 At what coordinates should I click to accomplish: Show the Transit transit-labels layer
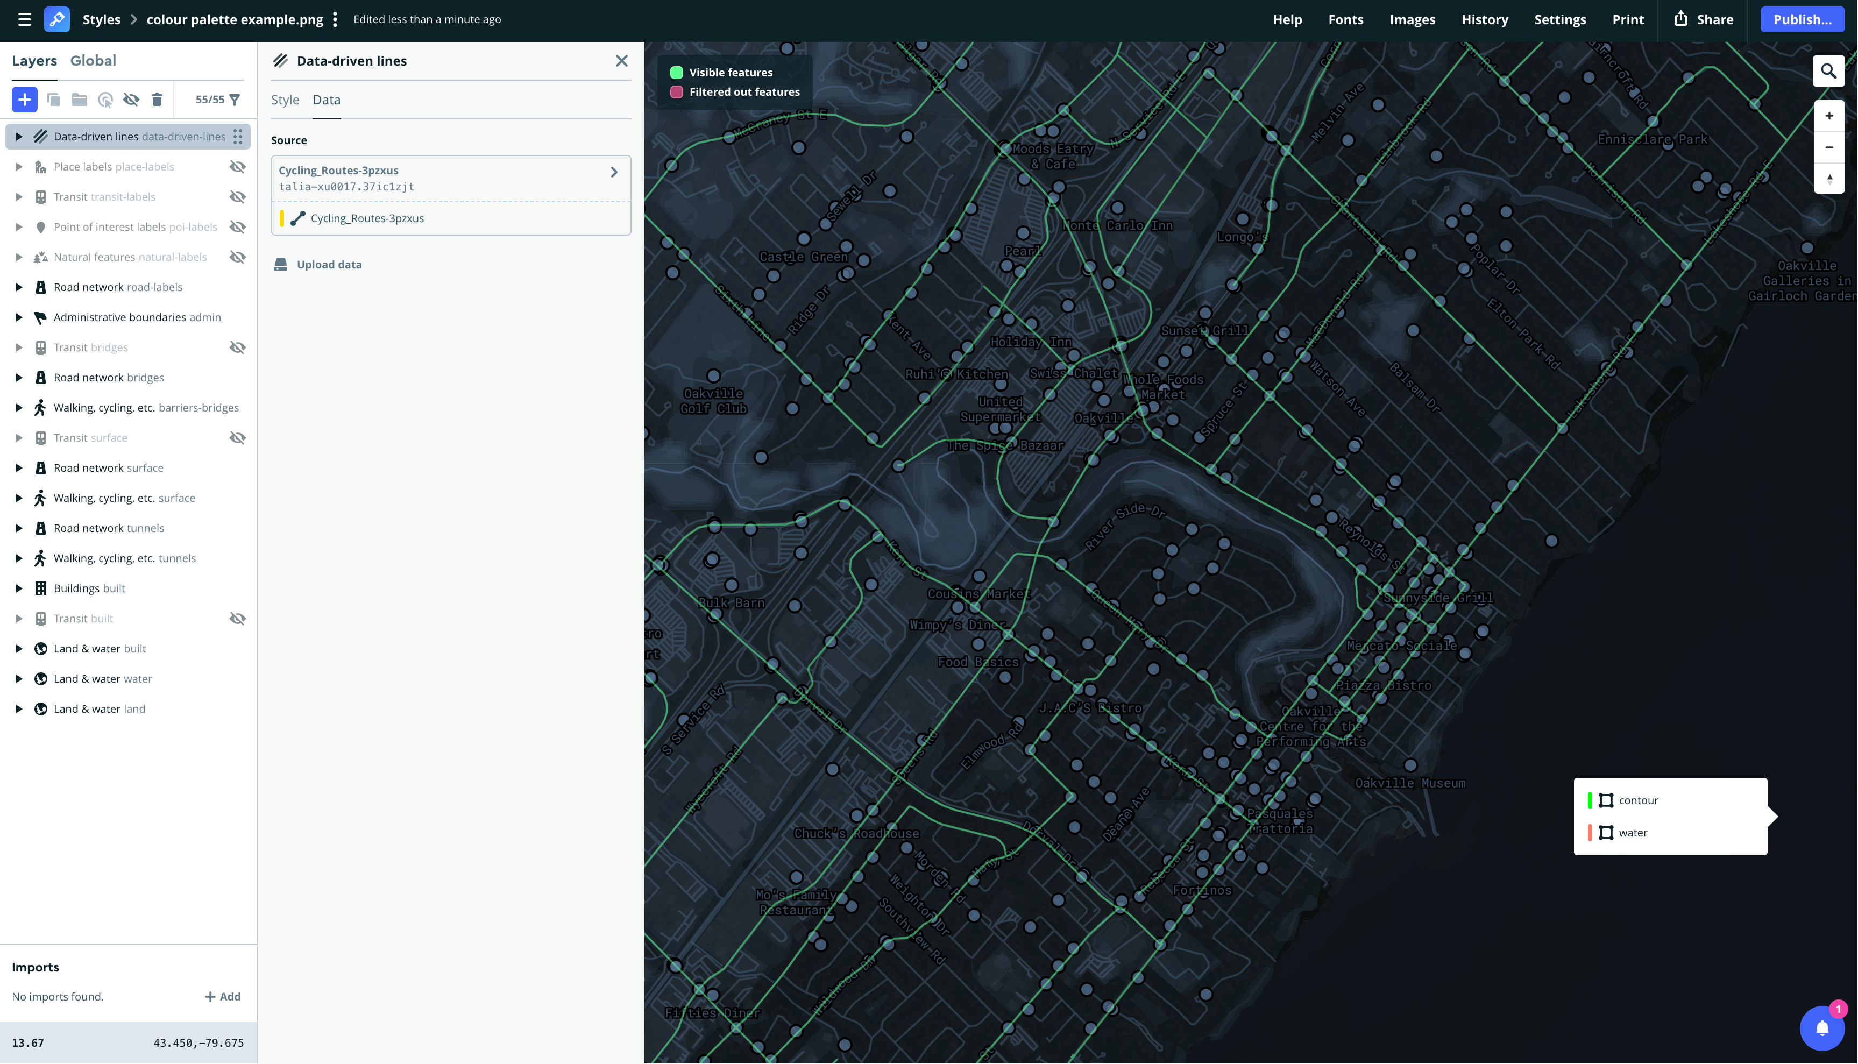point(238,196)
